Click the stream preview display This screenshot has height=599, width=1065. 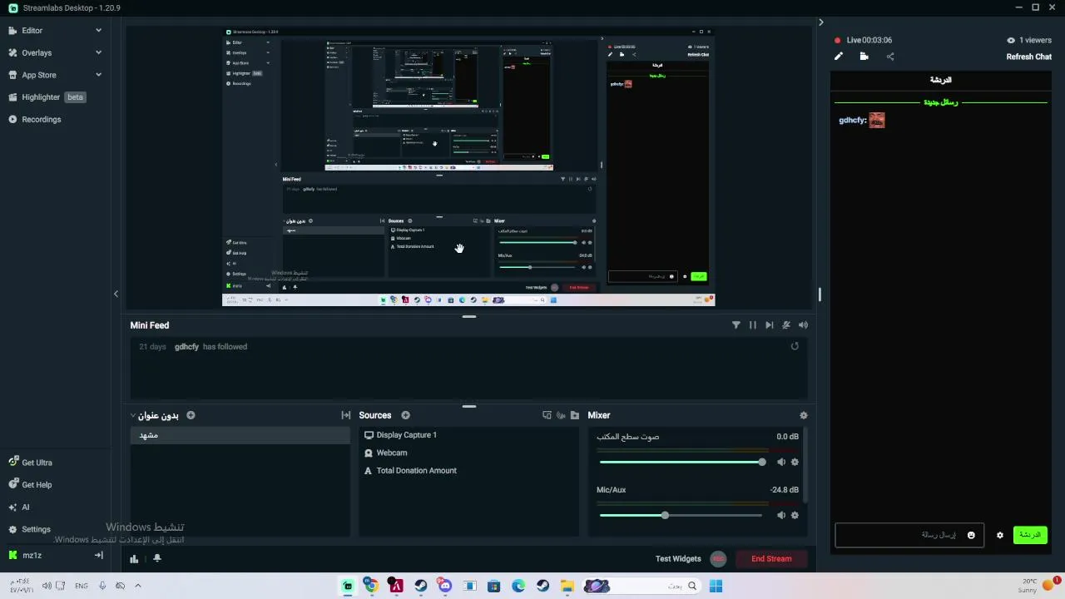468,167
